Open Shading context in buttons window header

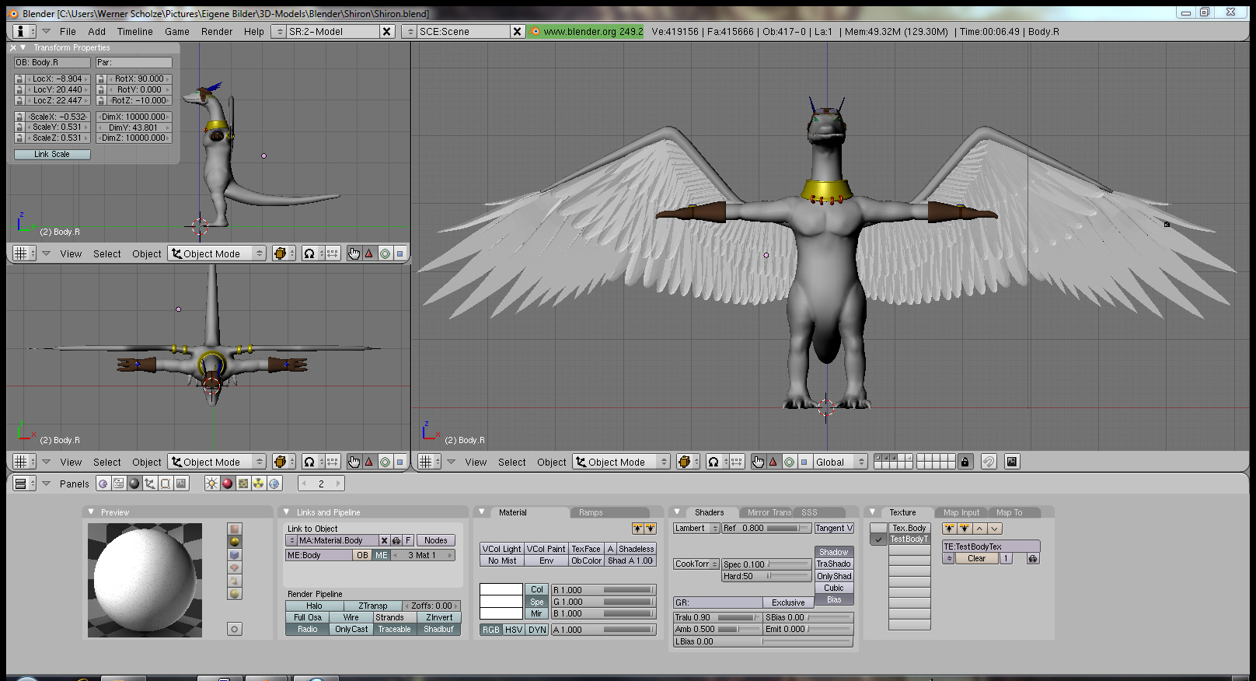(134, 484)
